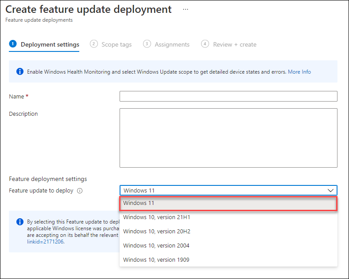Click the blue info icon in license notice
This screenshot has width=349, height=279.
[x=20, y=222]
